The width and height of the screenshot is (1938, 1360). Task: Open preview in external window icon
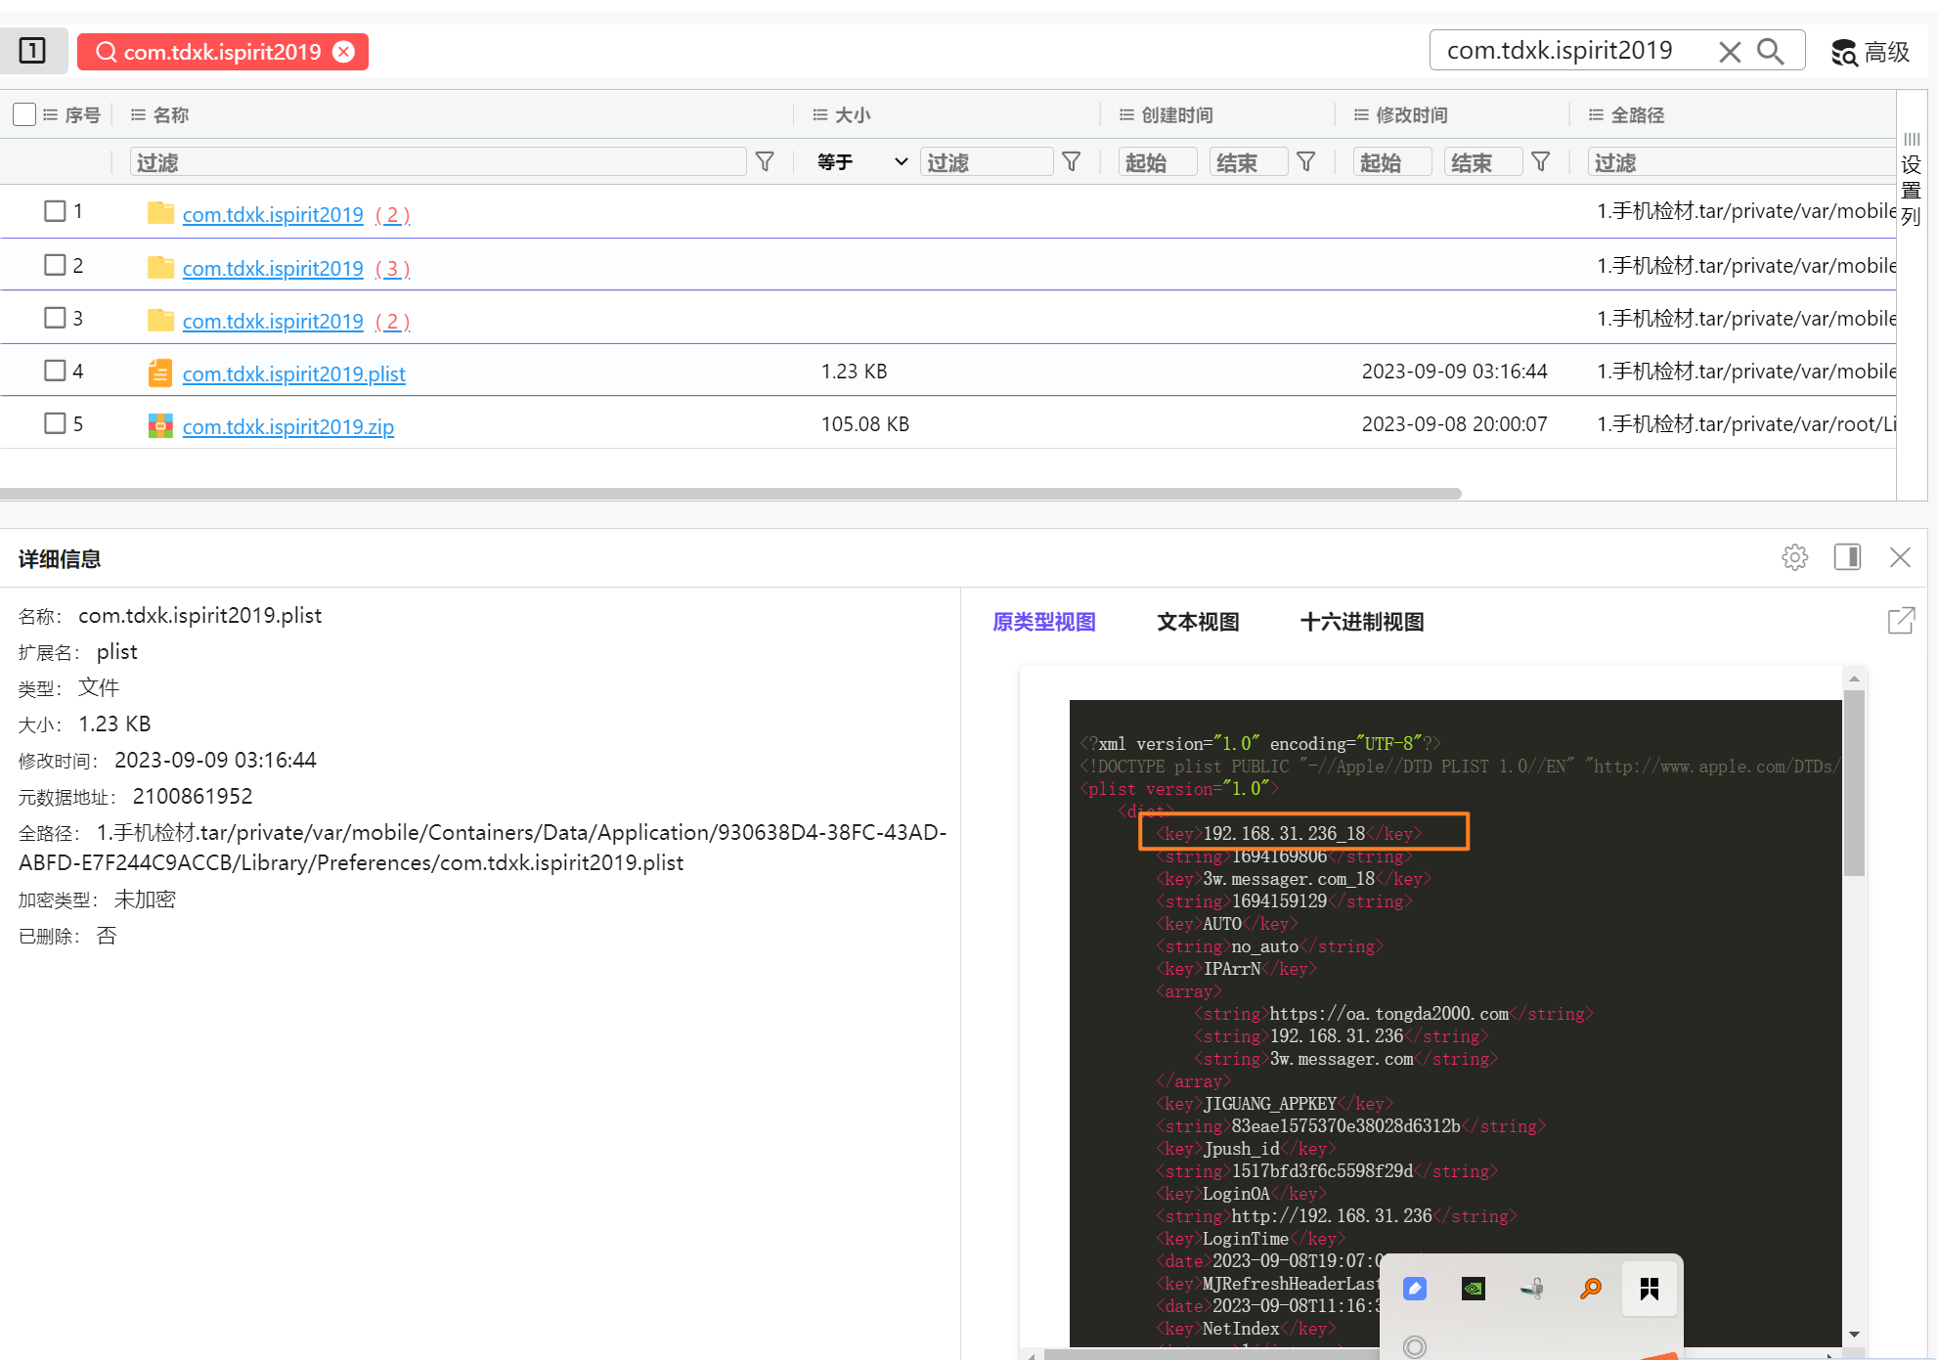click(x=1901, y=620)
